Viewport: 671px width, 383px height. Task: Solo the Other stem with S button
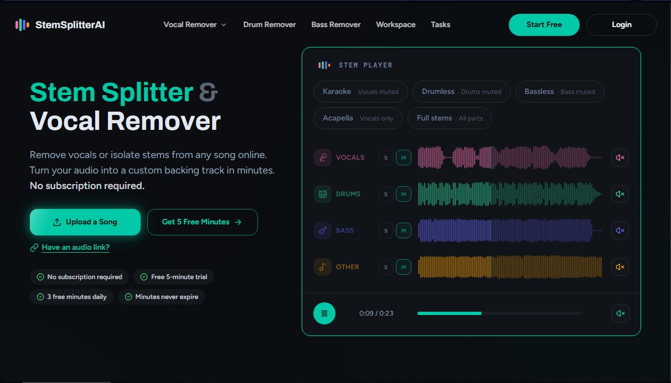[x=386, y=267]
